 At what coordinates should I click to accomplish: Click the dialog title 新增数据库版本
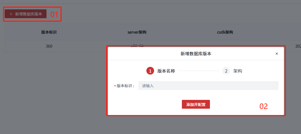196,54
